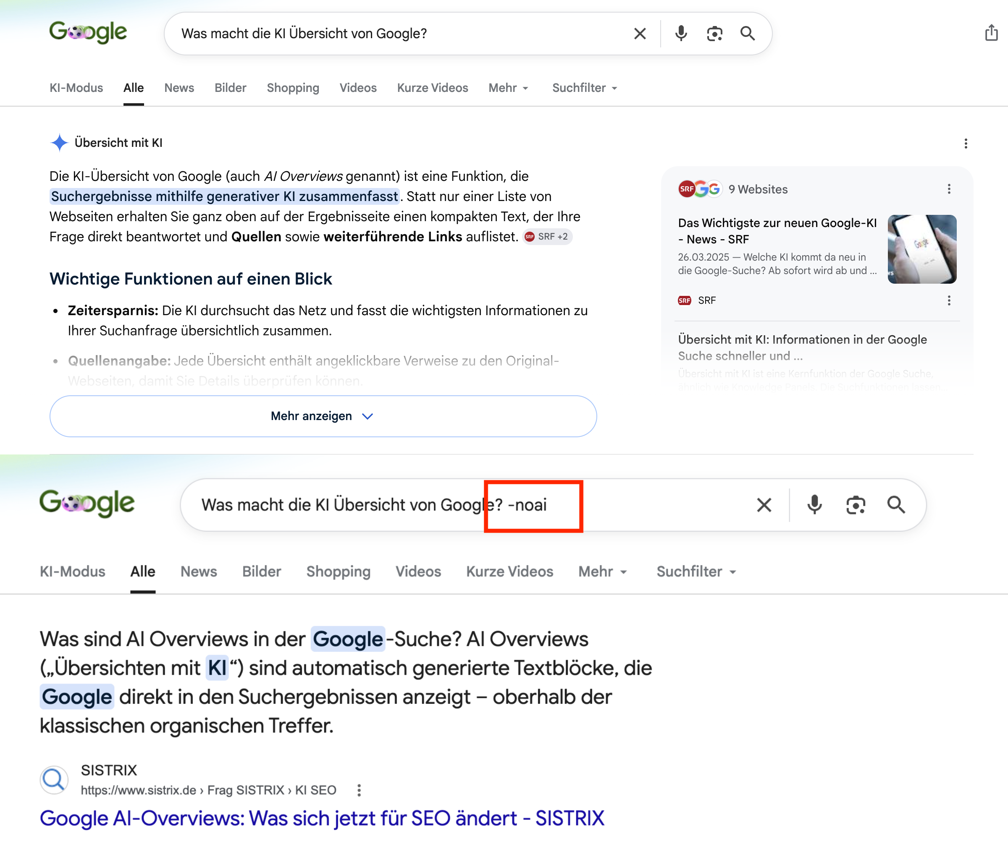Image resolution: width=1008 pixels, height=846 pixels.
Task: Click the SISTRIX magnifier favicon
Action: click(x=54, y=780)
